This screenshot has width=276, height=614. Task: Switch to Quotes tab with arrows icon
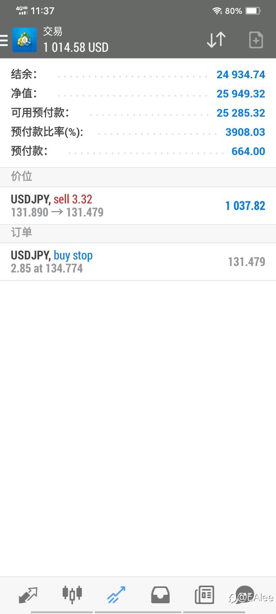(28, 595)
